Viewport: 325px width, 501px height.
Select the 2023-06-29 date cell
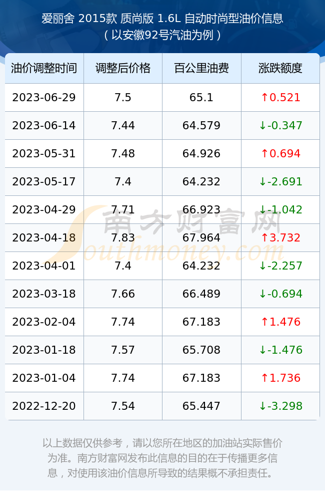44,98
